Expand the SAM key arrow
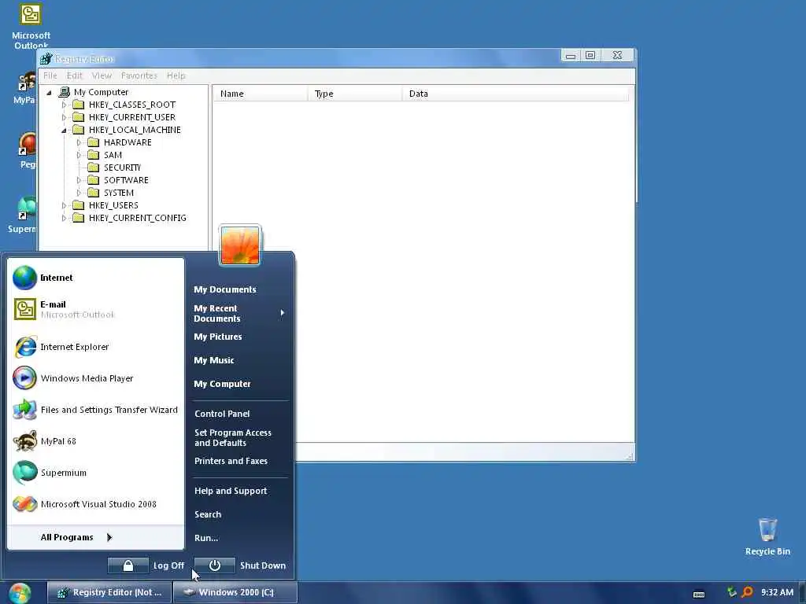The height and width of the screenshot is (604, 806). coord(79,155)
